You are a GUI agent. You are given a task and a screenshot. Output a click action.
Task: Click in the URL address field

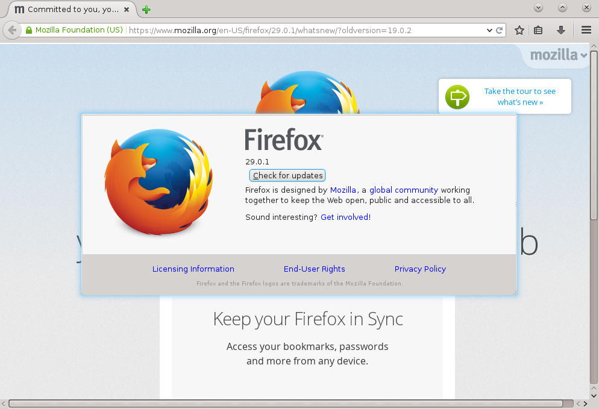(x=301, y=30)
